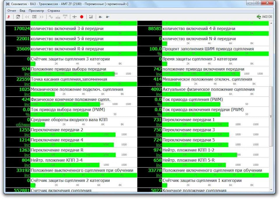Open the variable selection checklist icon

click(18, 17)
